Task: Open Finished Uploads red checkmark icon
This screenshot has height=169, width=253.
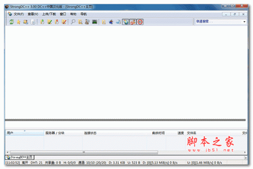Action: coord(64,22)
